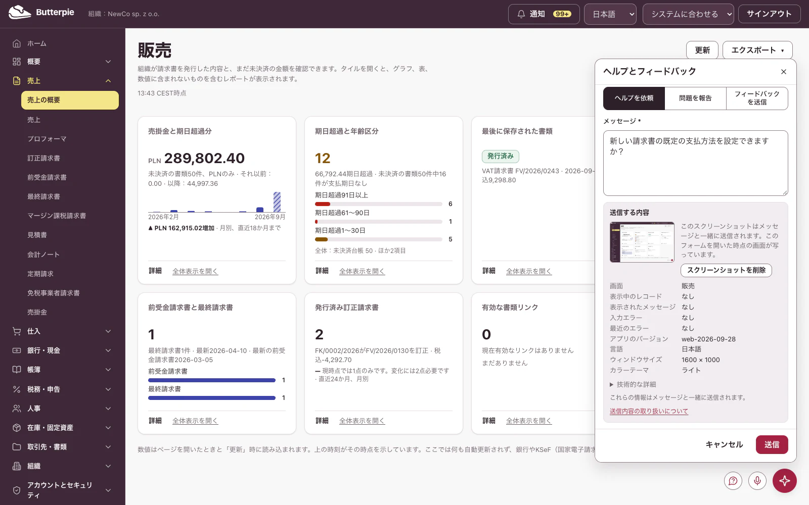Expand the 概要 section chevron
The height and width of the screenshot is (505, 809).
[x=108, y=62]
